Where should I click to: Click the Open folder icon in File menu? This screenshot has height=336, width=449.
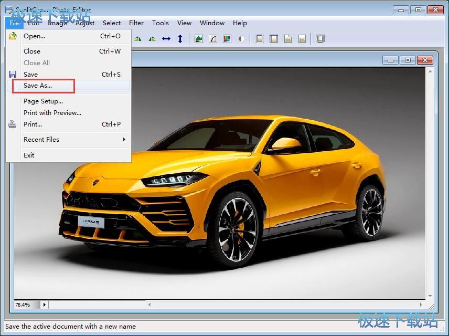pos(13,36)
